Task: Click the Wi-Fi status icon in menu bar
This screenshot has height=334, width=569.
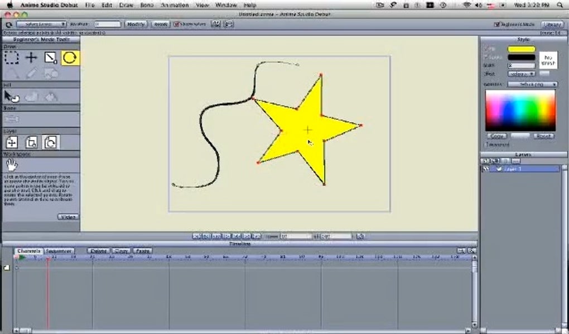Action: click(x=467, y=5)
